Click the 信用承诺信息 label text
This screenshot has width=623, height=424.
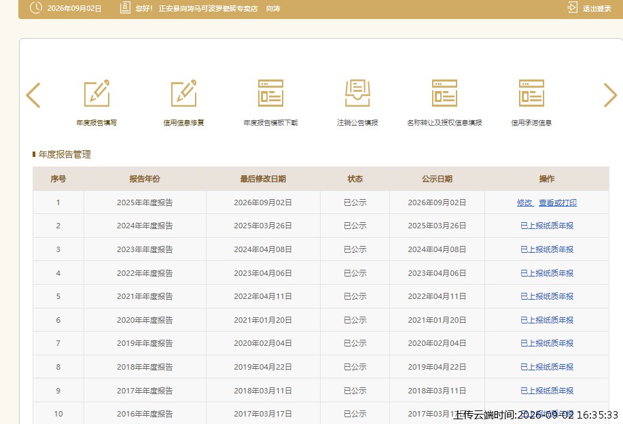click(x=531, y=123)
